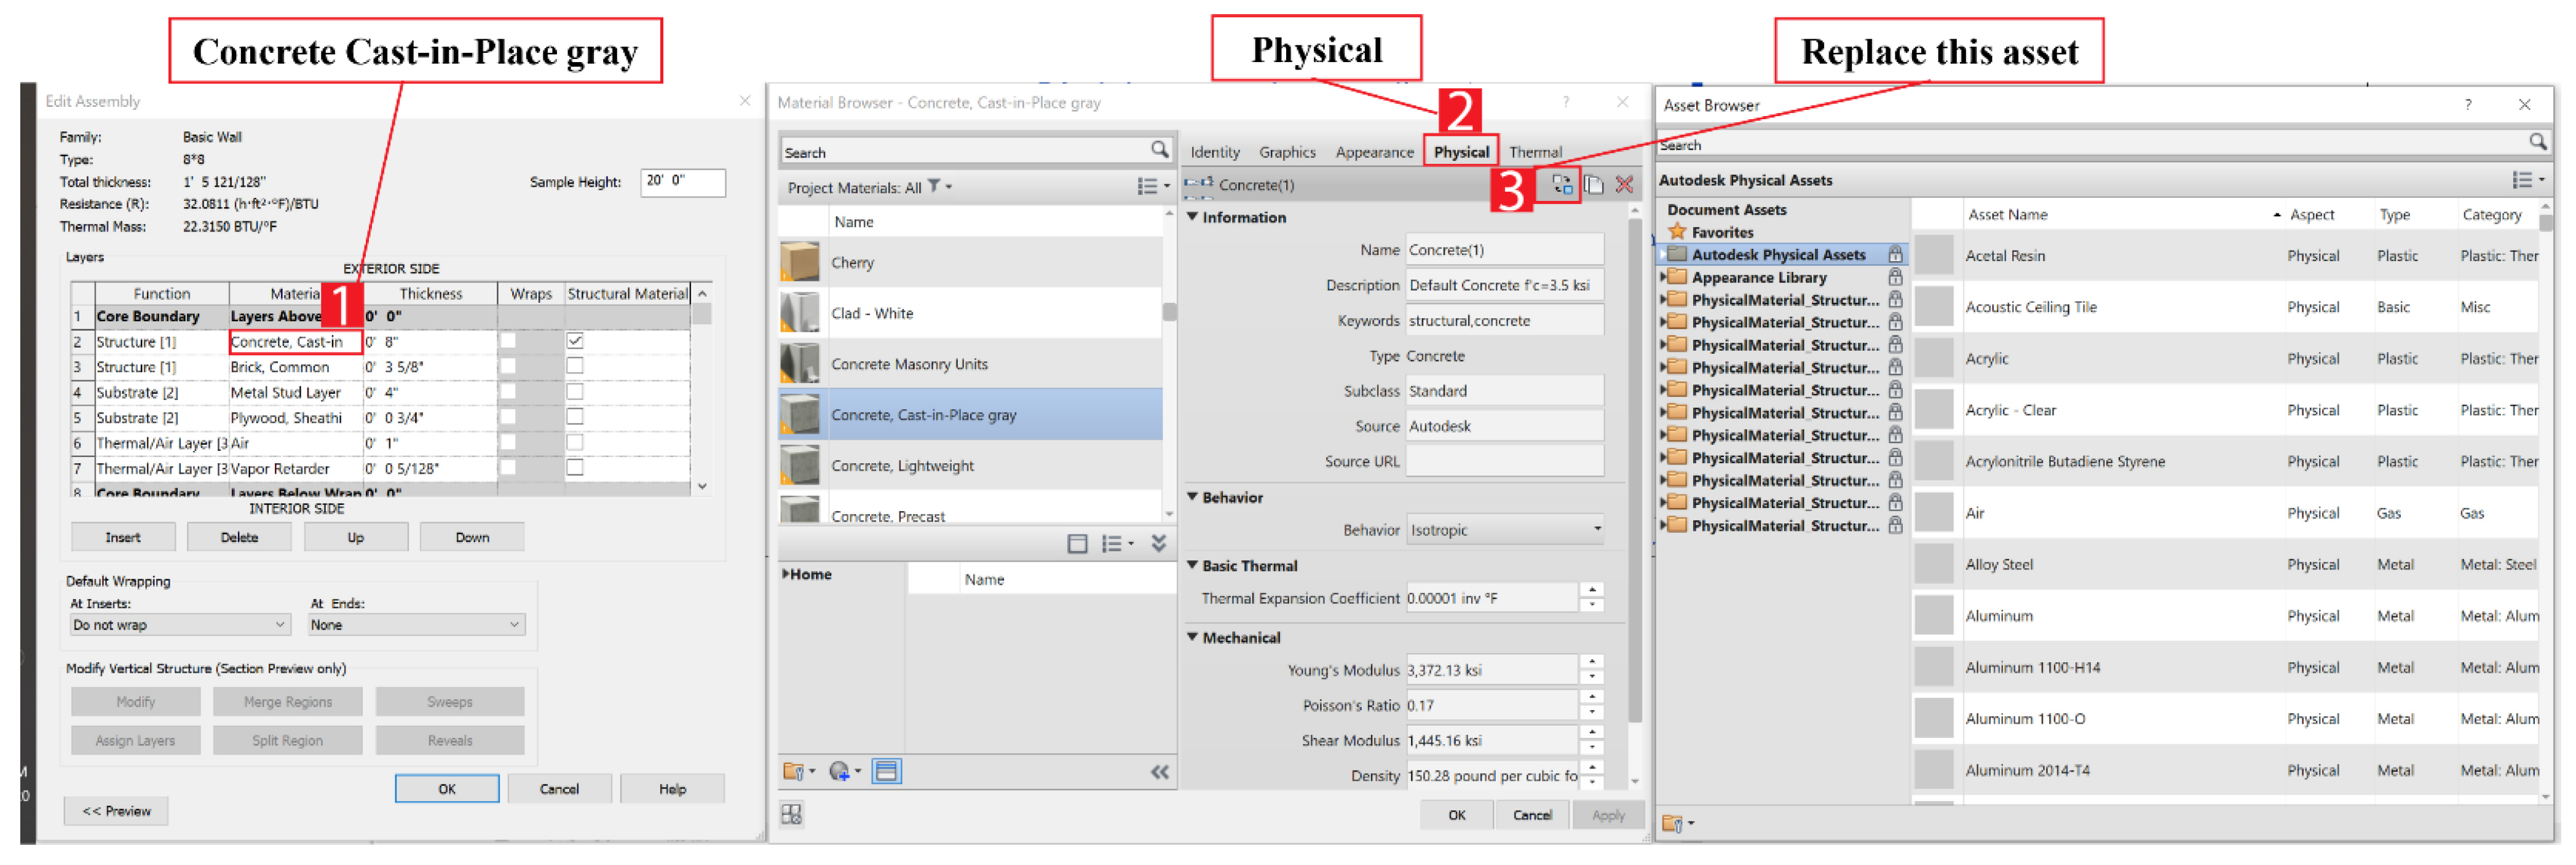Uncheck Structural Material for Concrete Cast-in row
The width and height of the screenshot is (2576, 865).
(575, 340)
